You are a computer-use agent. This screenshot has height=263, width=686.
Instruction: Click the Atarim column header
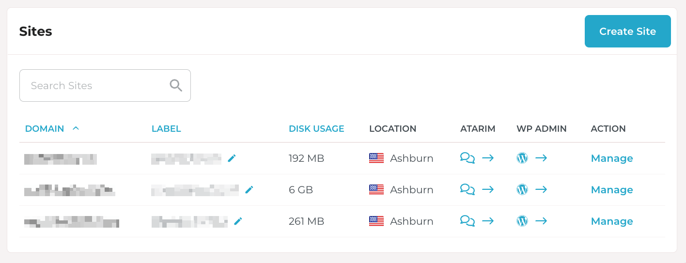tap(478, 129)
